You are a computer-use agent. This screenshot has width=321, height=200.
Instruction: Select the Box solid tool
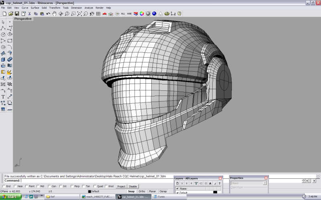3,59
